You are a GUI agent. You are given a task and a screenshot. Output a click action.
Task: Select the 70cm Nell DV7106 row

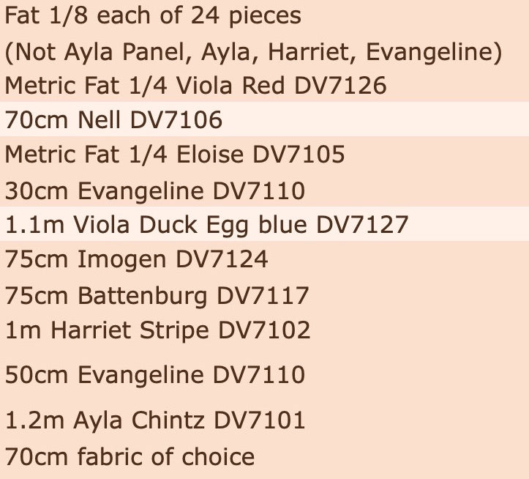click(265, 119)
